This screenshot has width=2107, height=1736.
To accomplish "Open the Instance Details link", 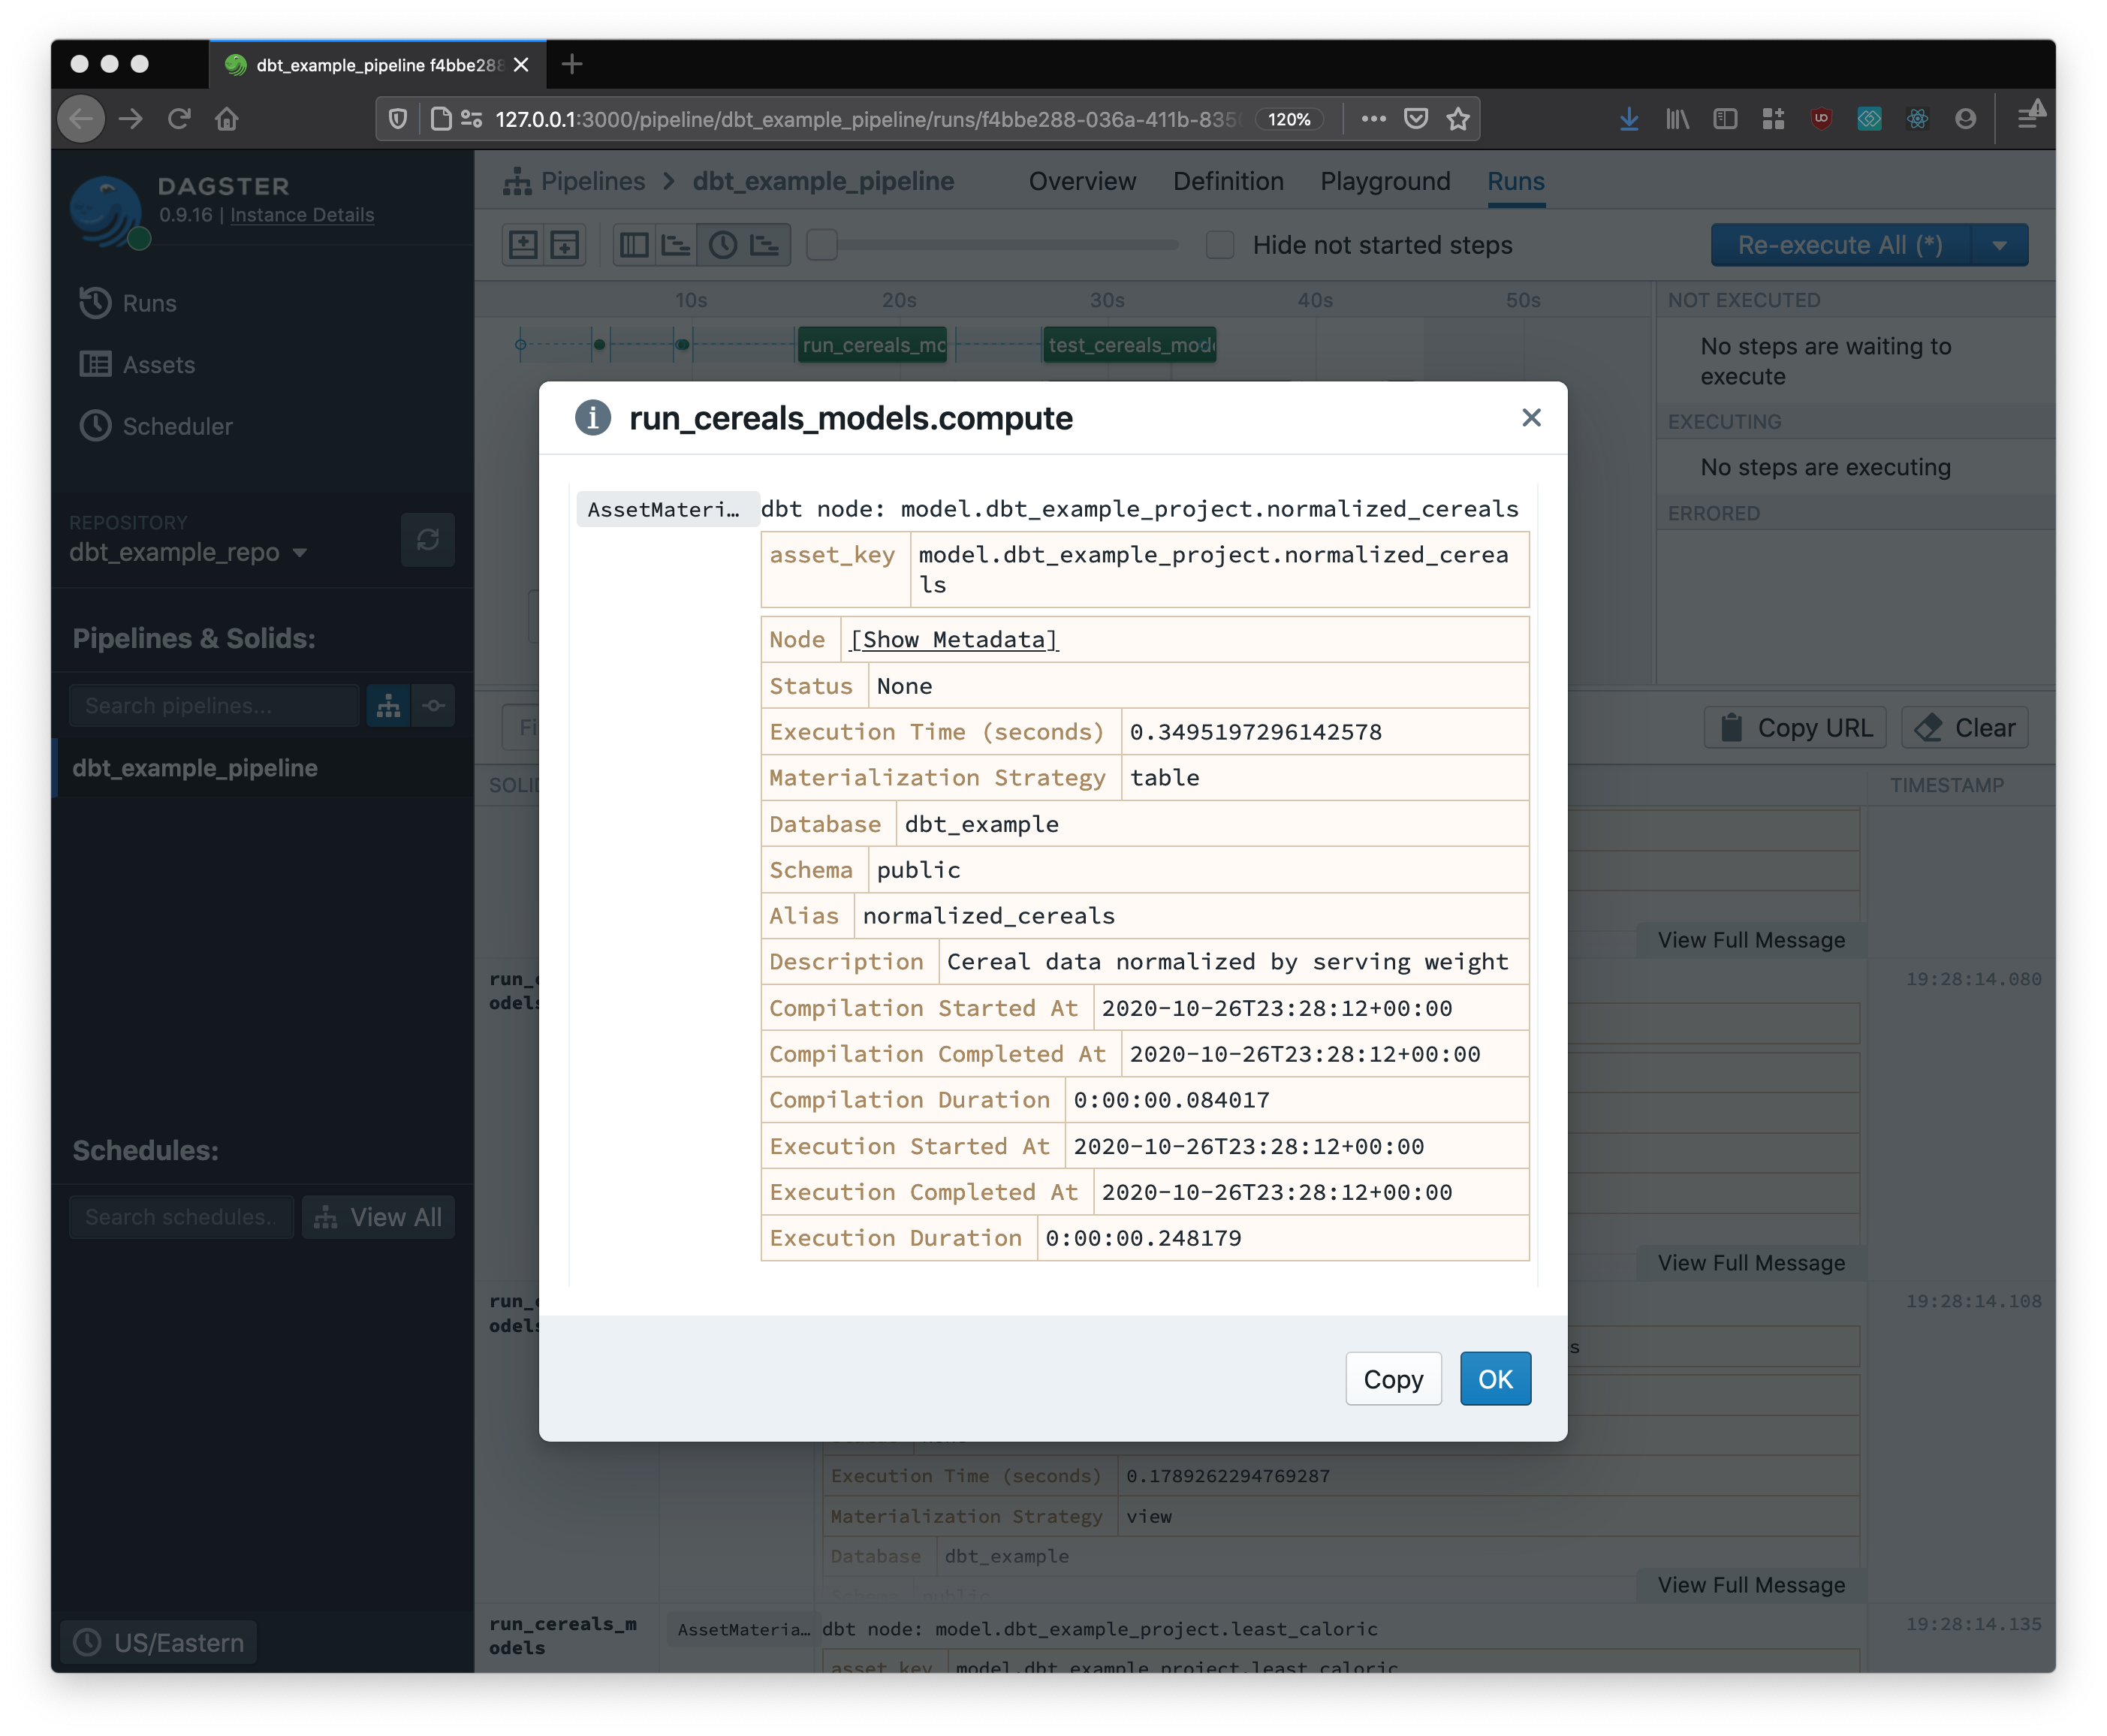I will (x=302, y=215).
